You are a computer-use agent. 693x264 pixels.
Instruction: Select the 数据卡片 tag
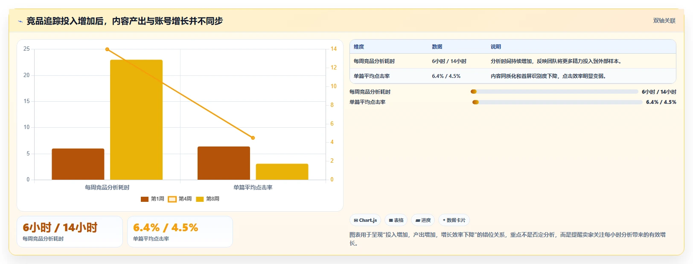tap(454, 220)
